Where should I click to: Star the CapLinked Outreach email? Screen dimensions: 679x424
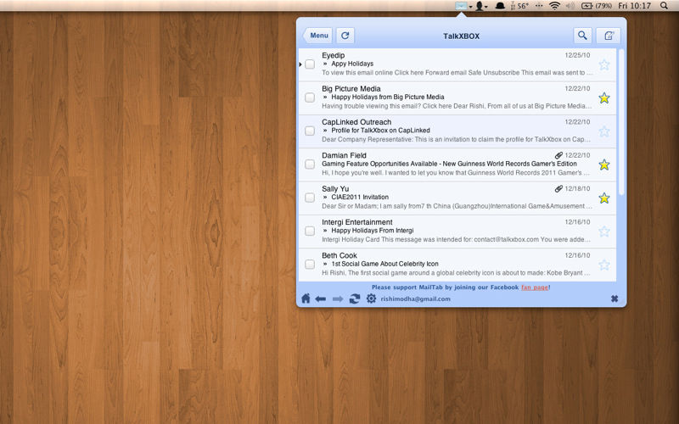(x=604, y=131)
